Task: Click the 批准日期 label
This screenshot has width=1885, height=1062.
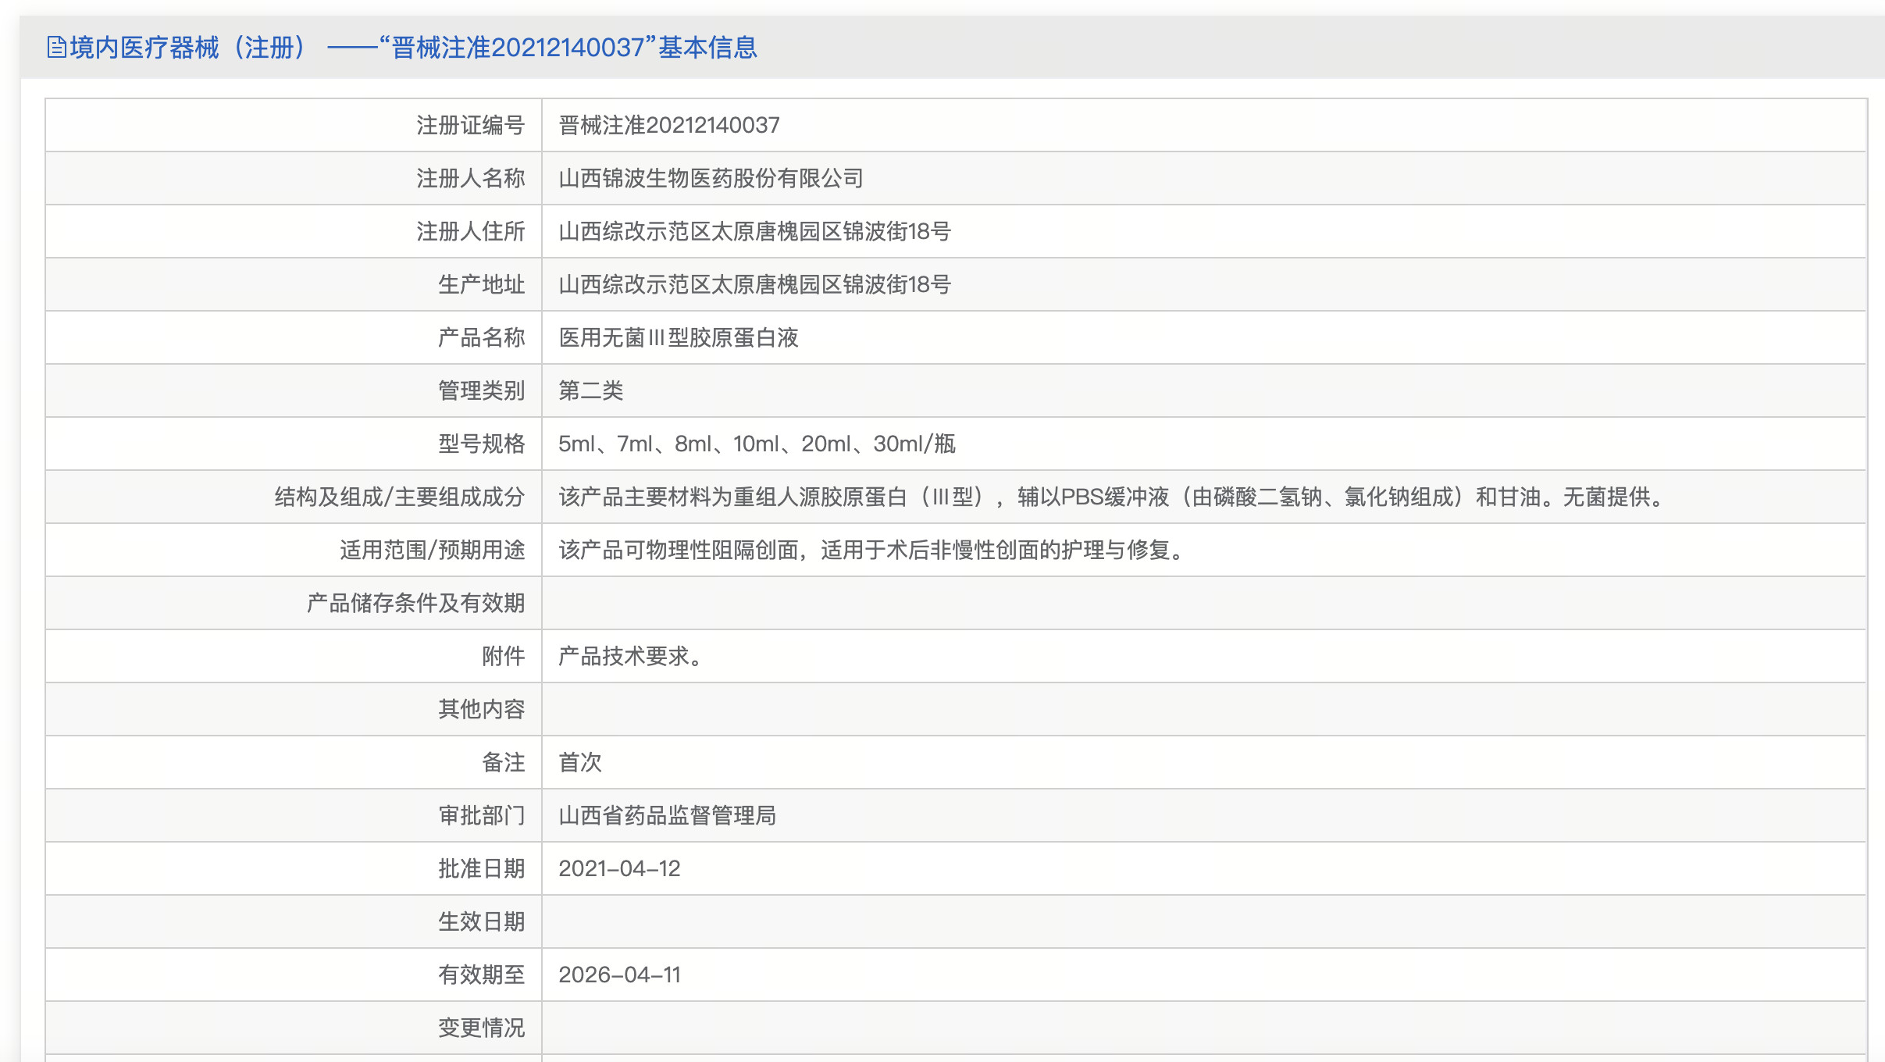Action: click(x=481, y=868)
